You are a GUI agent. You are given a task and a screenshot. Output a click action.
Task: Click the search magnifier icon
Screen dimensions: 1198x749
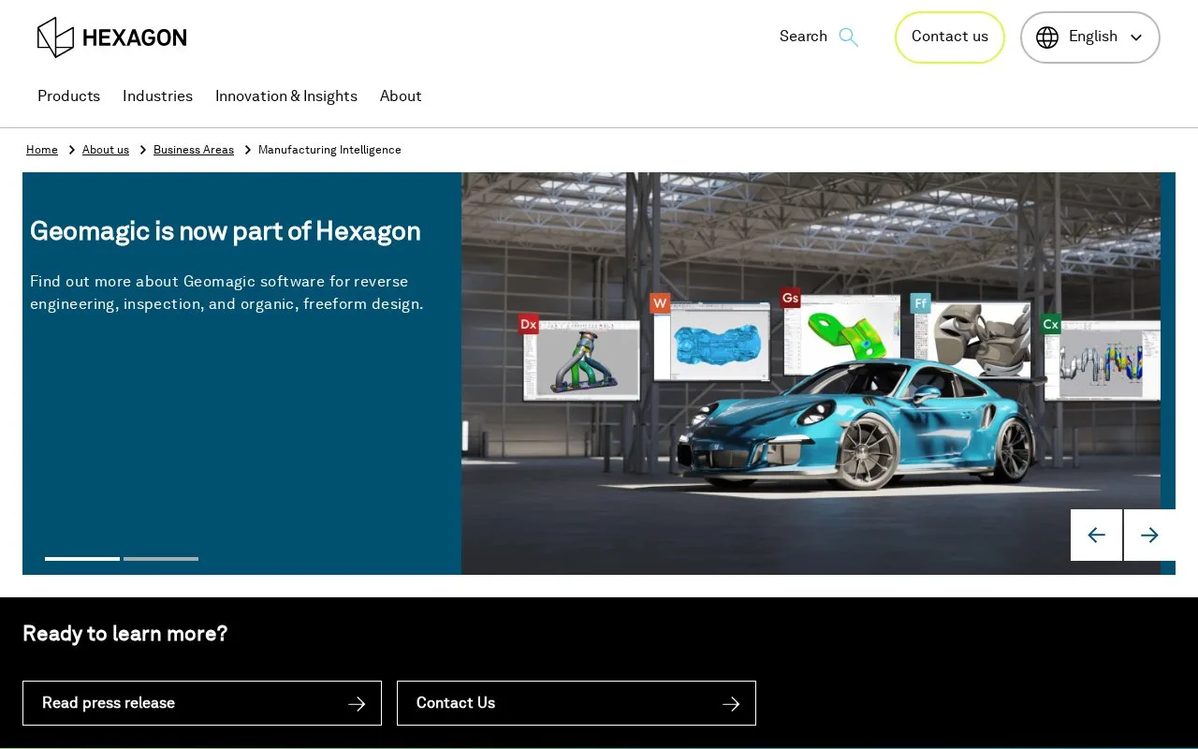pos(848,37)
